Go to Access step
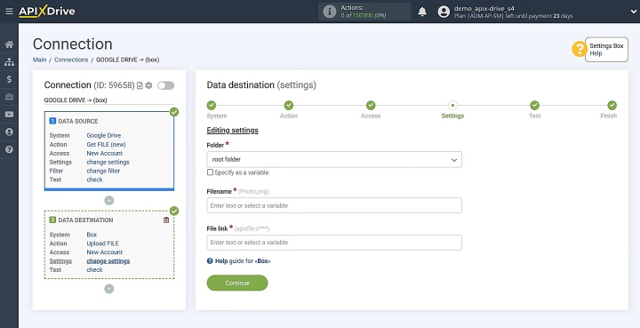Viewport: 640px width, 328px height. 371,105
